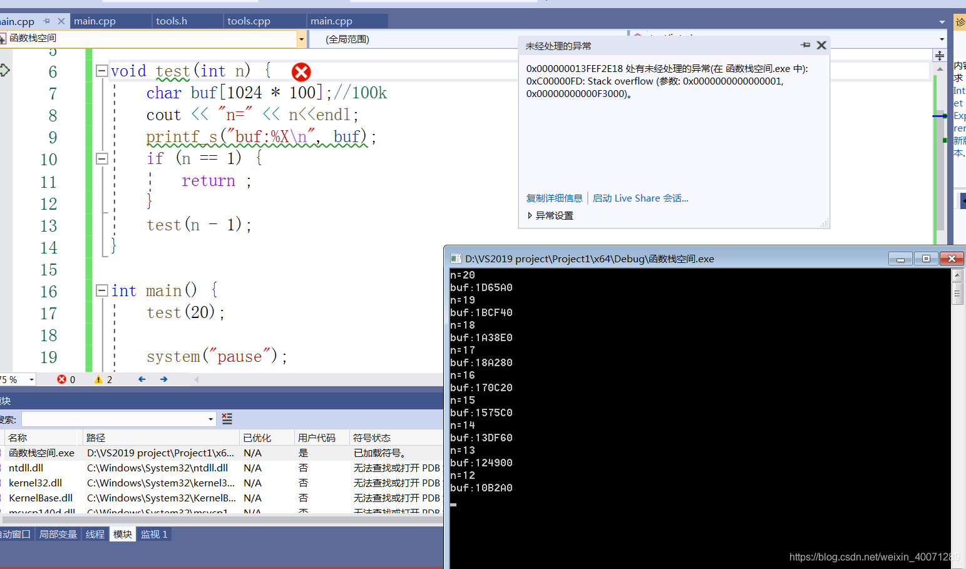
Task: Select the ntdll.dll module row
Action: 222,468
